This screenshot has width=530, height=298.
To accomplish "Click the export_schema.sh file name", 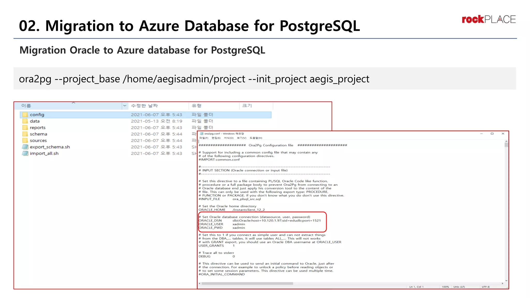I will pos(50,147).
